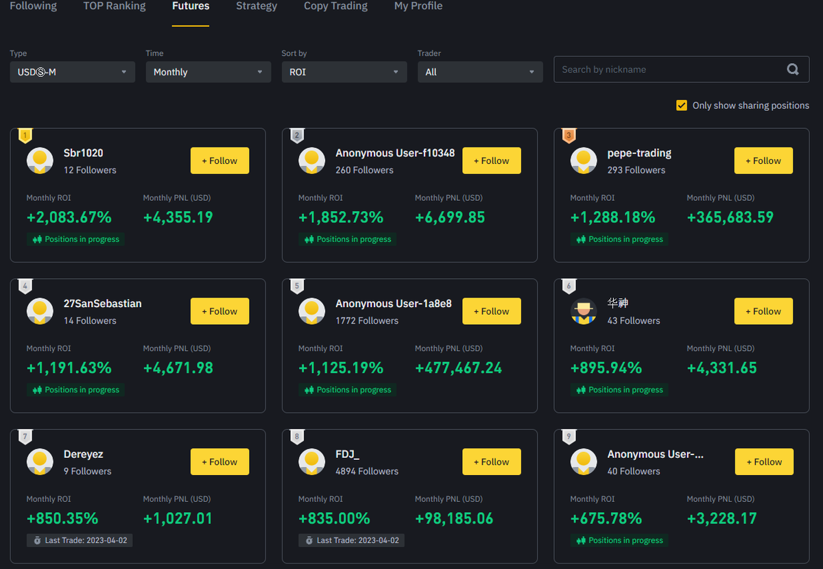Uncheck Only show sharing positions
The width and height of the screenshot is (823, 569).
(682, 106)
